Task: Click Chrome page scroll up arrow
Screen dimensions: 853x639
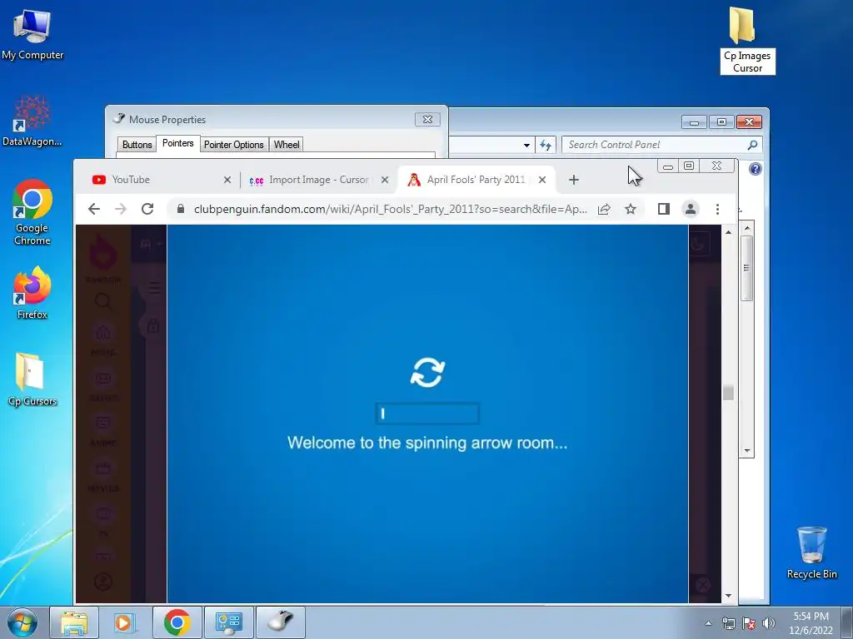Action: 728,233
